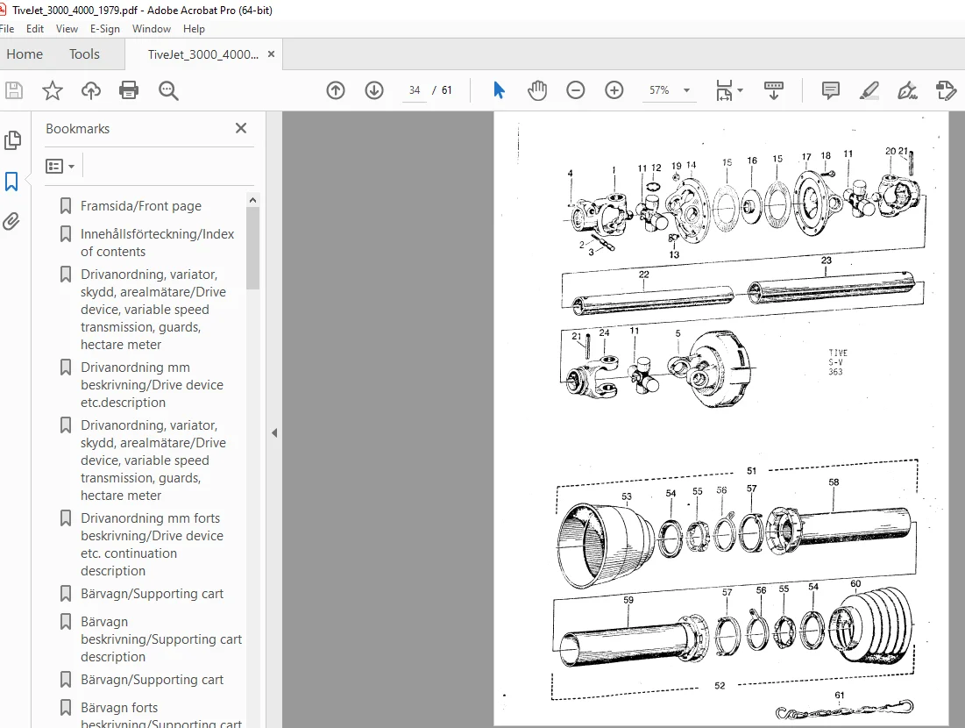The height and width of the screenshot is (728, 965).
Task: Open the Attachments paperclip panel
Action: point(11,221)
